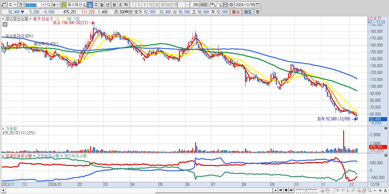The width and height of the screenshot is (389, 194).
Task: Fast-forward the chart replay
Action: pyautogui.click(x=291, y=190)
